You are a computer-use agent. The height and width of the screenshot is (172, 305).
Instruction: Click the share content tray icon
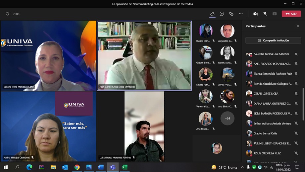click(275, 14)
